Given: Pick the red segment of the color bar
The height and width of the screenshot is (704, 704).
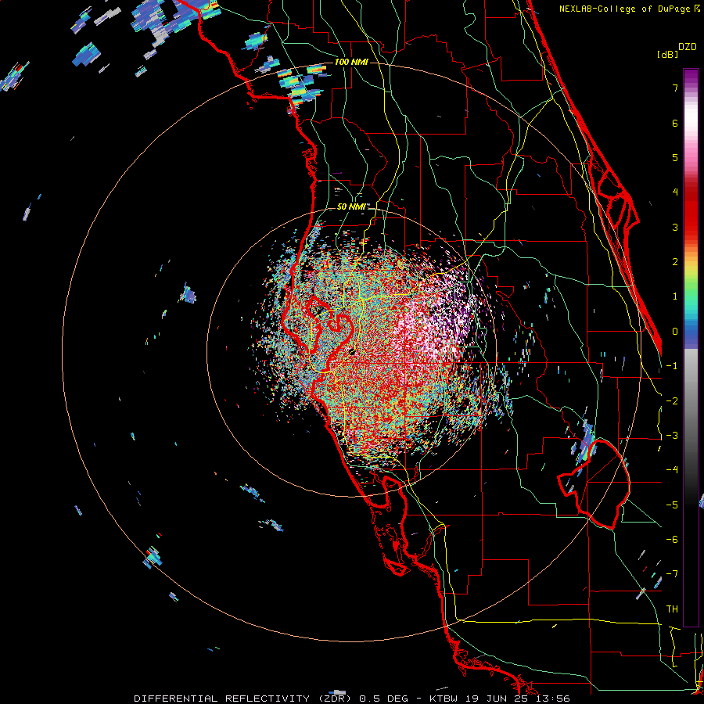Looking at the screenshot, I should pyautogui.click(x=691, y=211).
